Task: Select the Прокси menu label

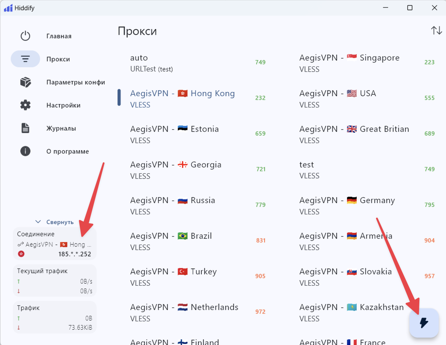Action: [58, 59]
